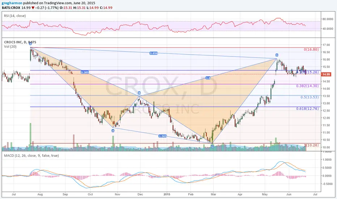
Task: Click the 40.0000 RSI axis value
Action: pyautogui.click(x=328, y=29)
